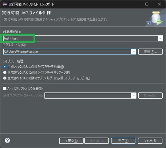Click the エクスポート先(D): label
The image size is (166, 148).
point(15,45)
